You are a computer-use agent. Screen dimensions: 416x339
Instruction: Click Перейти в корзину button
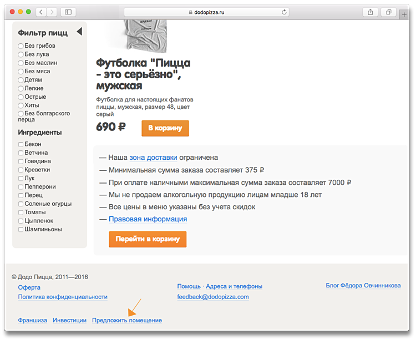coord(148,239)
